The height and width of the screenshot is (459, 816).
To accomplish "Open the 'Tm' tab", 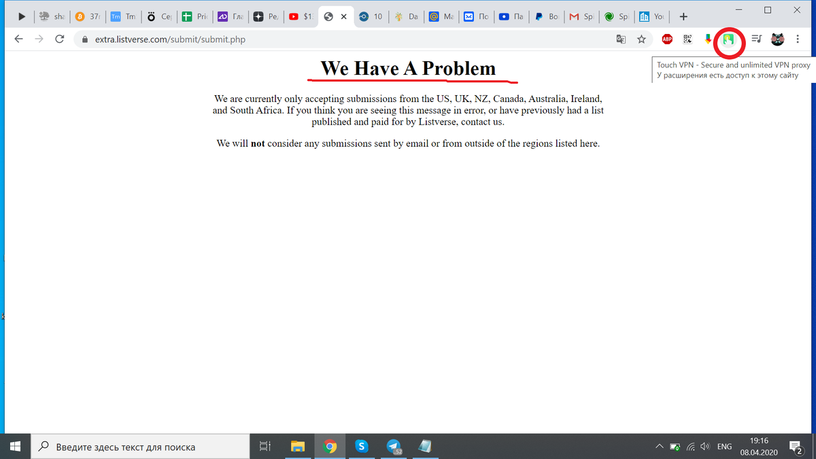I will click(123, 16).
